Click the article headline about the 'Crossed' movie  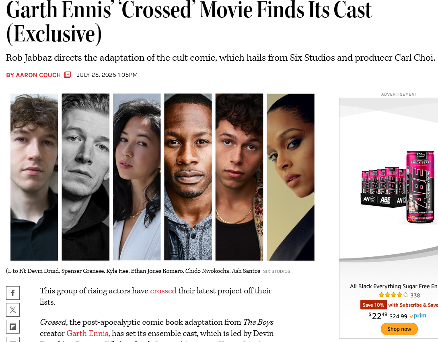[189, 22]
